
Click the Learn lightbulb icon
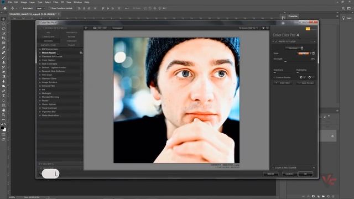click(x=343, y=18)
